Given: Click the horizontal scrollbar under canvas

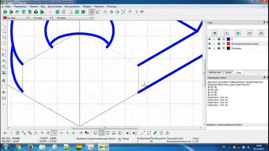Looking at the screenshot, I should (x=105, y=128).
